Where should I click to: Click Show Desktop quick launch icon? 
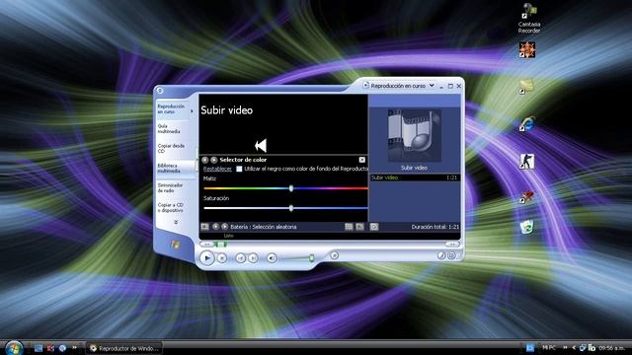click(39, 348)
